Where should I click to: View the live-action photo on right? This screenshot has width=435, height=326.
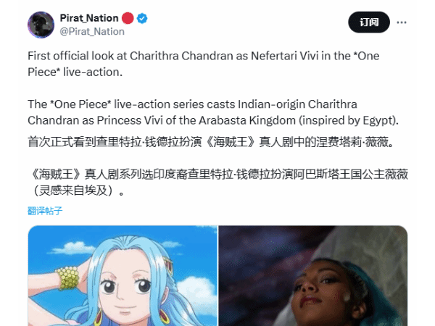tap(313, 276)
